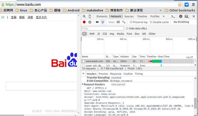
Task: Check the Hide data URLs checkbox
Action: (x=127, y=28)
